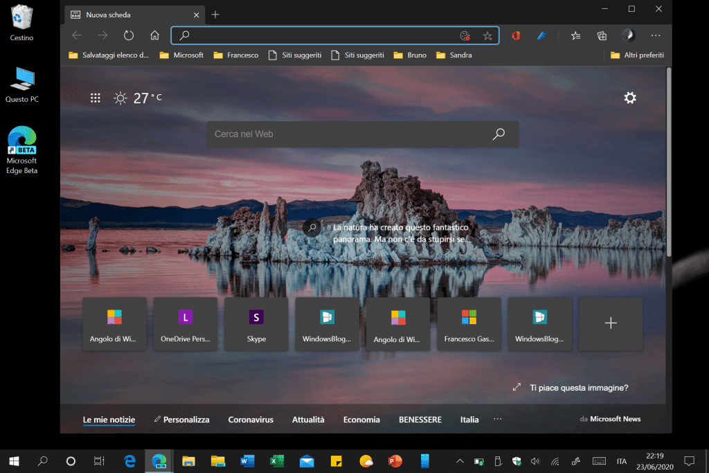Go to the Home page icon

(155, 35)
